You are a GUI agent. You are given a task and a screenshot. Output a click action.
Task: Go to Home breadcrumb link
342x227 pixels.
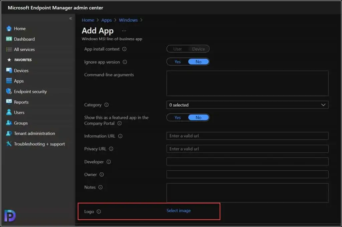(88, 20)
